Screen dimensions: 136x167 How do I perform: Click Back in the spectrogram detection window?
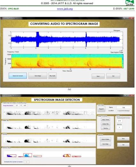coord(123,139)
